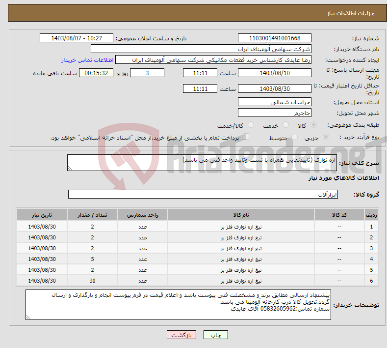Image resolution: width=387 pixels, height=348 pixels.
Task: Select the کالا radio button
Action: [313, 125]
